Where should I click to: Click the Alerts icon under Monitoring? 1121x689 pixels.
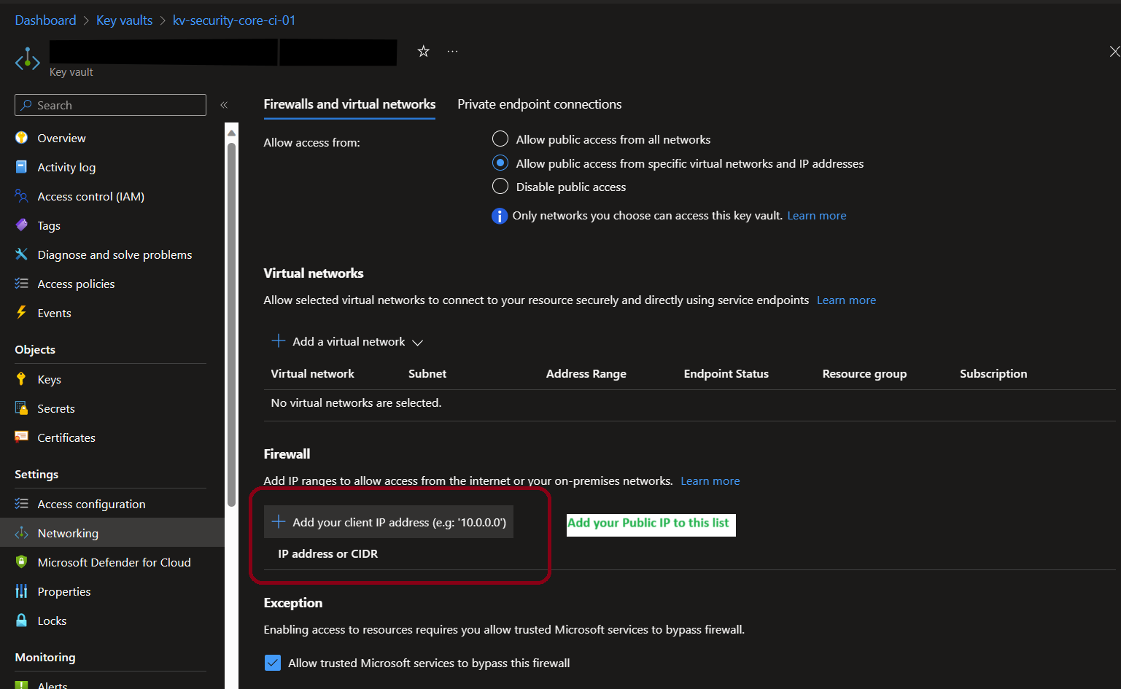pyautogui.click(x=22, y=685)
